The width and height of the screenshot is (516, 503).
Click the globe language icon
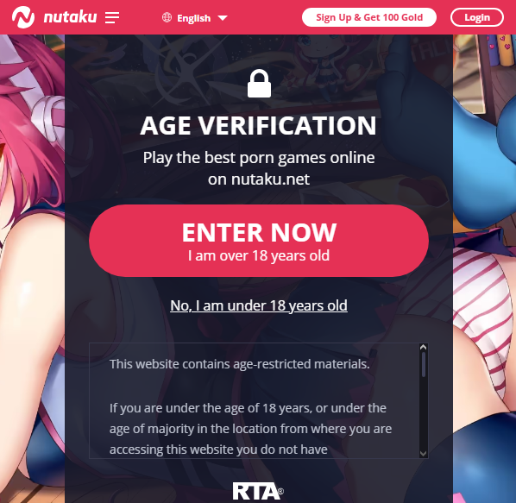point(167,17)
